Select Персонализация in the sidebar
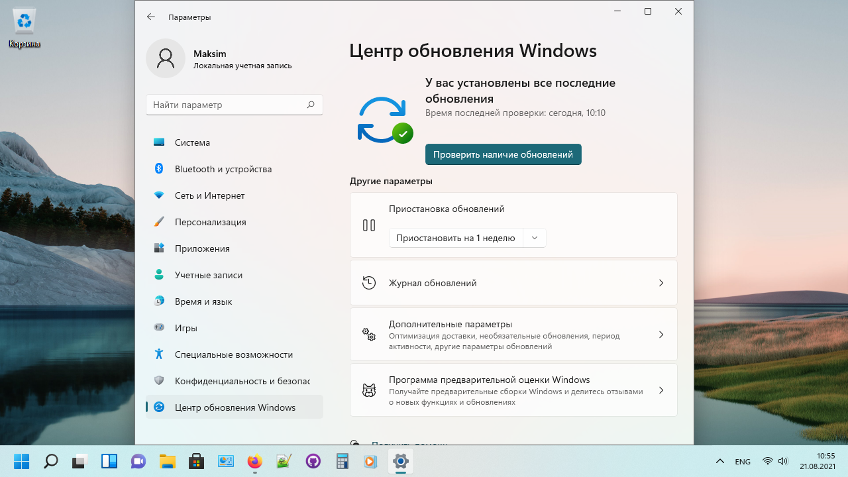The image size is (848, 477). tap(235, 222)
